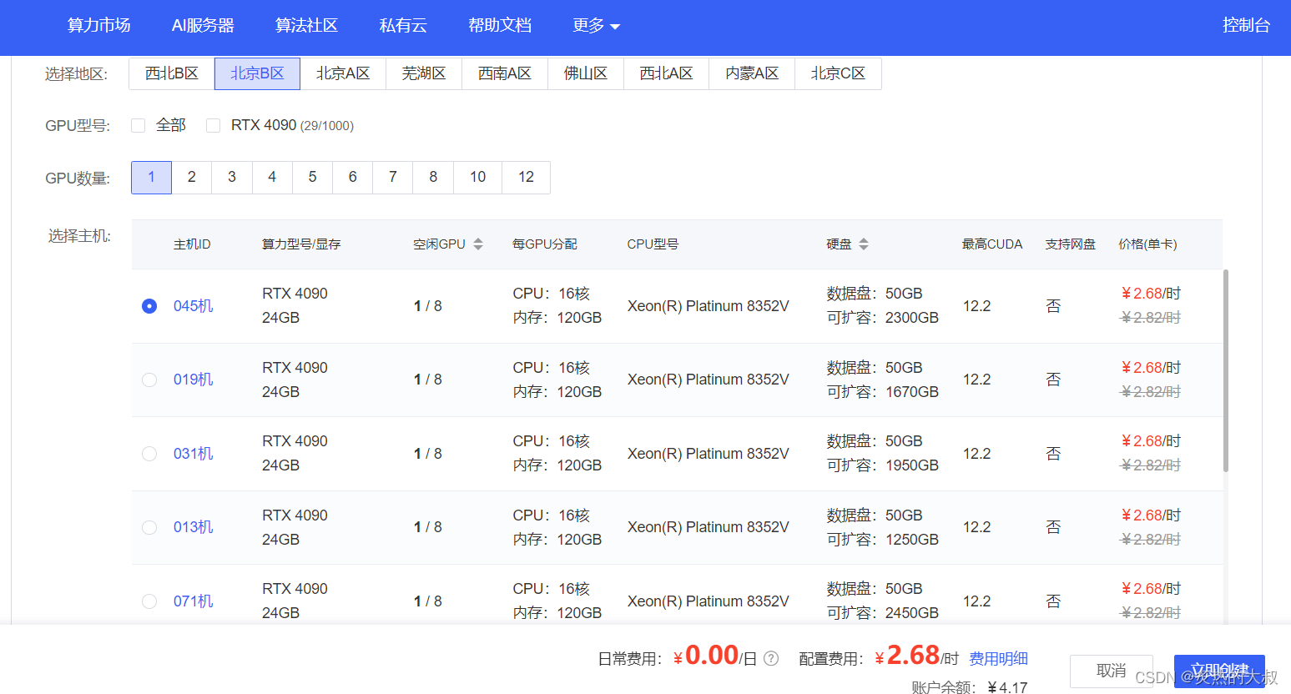Set GPU count to 10
Screen dimensions: 1291x694
[477, 177]
